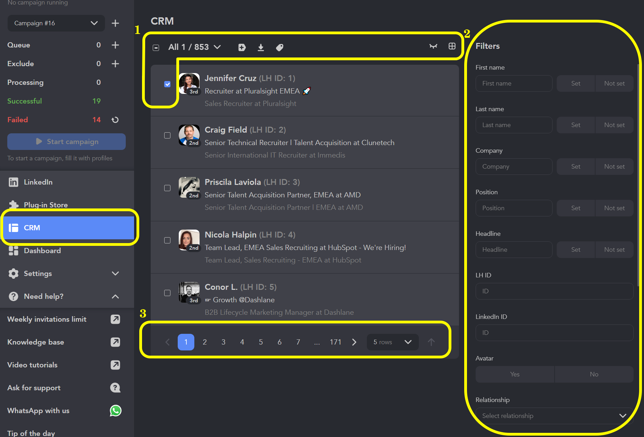Check Craig Field's checkbox
This screenshot has width=644, height=437.
(167, 135)
